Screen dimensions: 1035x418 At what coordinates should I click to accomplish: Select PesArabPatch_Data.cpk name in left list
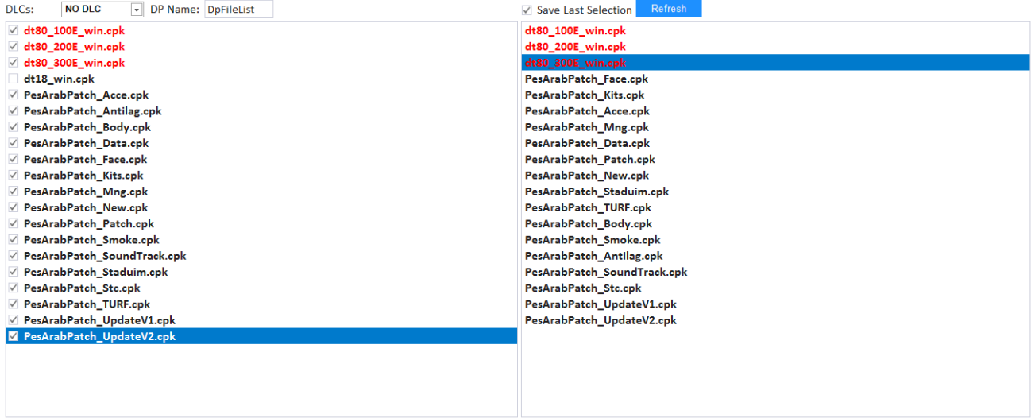tap(86, 143)
